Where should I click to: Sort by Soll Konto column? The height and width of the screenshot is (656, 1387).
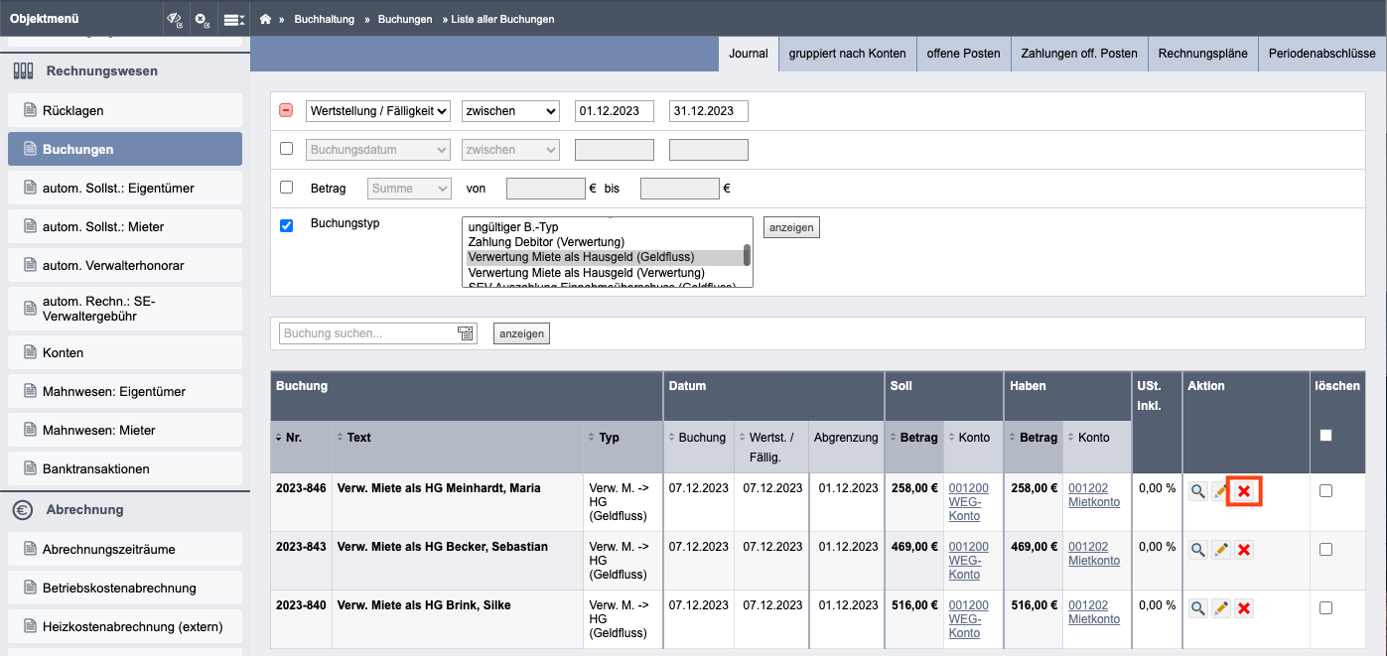pyautogui.click(x=968, y=438)
